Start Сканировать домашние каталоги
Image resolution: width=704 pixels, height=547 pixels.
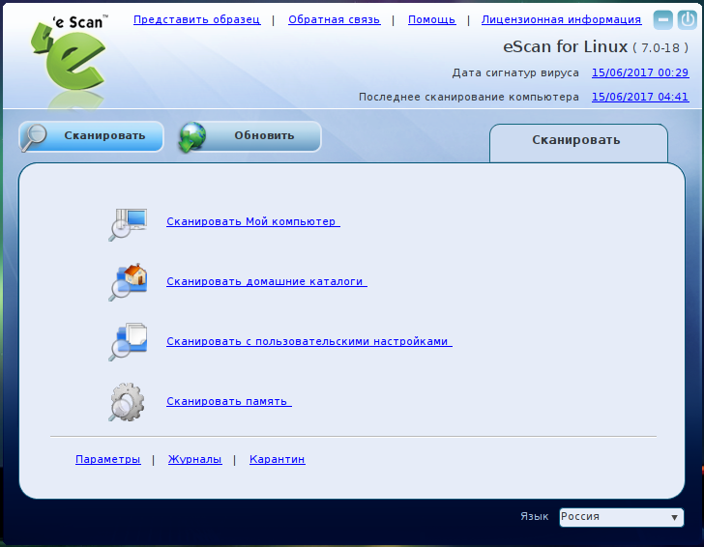(x=267, y=281)
